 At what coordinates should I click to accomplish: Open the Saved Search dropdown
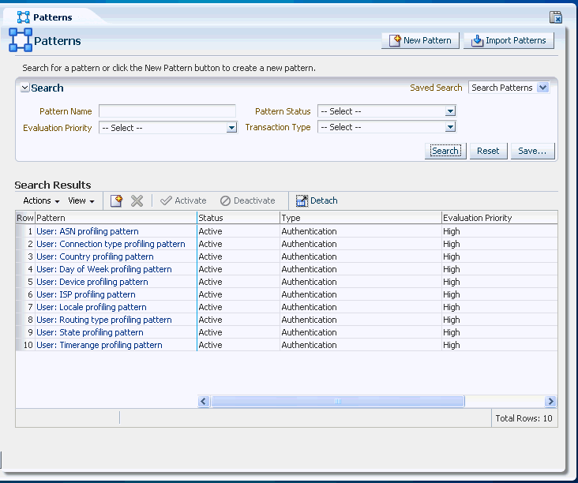point(542,88)
